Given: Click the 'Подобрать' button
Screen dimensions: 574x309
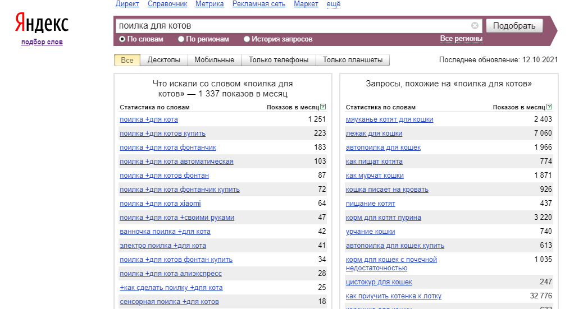Looking at the screenshot, I should click(x=514, y=26).
